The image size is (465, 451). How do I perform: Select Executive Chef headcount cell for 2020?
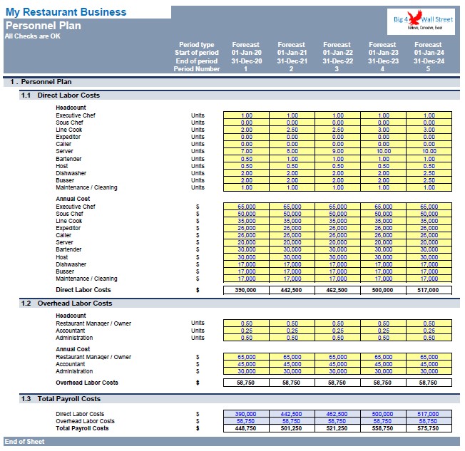click(247, 115)
